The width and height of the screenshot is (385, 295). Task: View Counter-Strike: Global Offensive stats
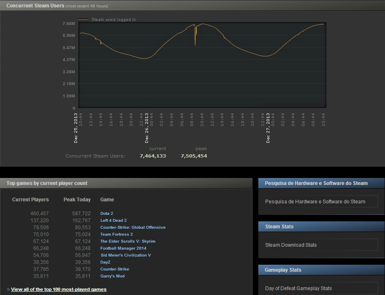(x=133, y=227)
